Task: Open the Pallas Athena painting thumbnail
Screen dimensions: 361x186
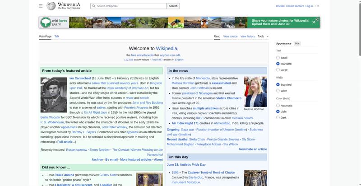Action: point(149,179)
